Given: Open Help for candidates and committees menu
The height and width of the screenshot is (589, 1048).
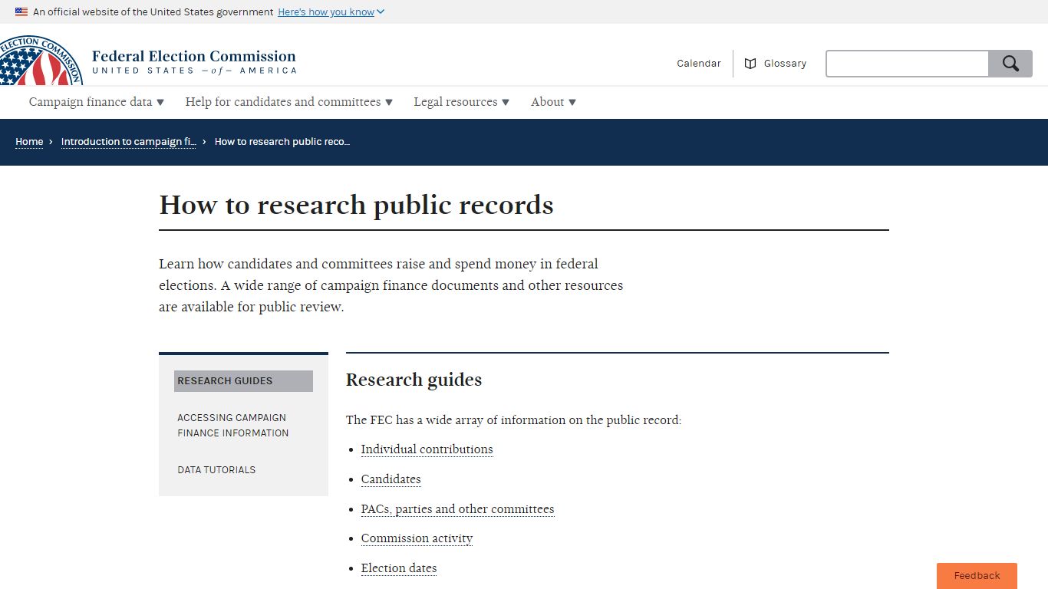Looking at the screenshot, I should (x=289, y=102).
